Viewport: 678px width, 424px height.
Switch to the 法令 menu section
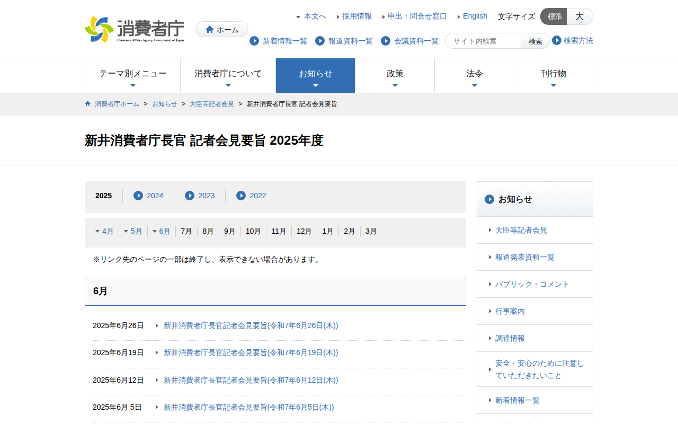(474, 75)
